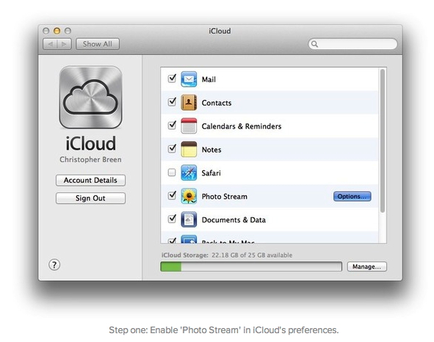Toggle the Photo Stream checkbox

tap(172, 195)
